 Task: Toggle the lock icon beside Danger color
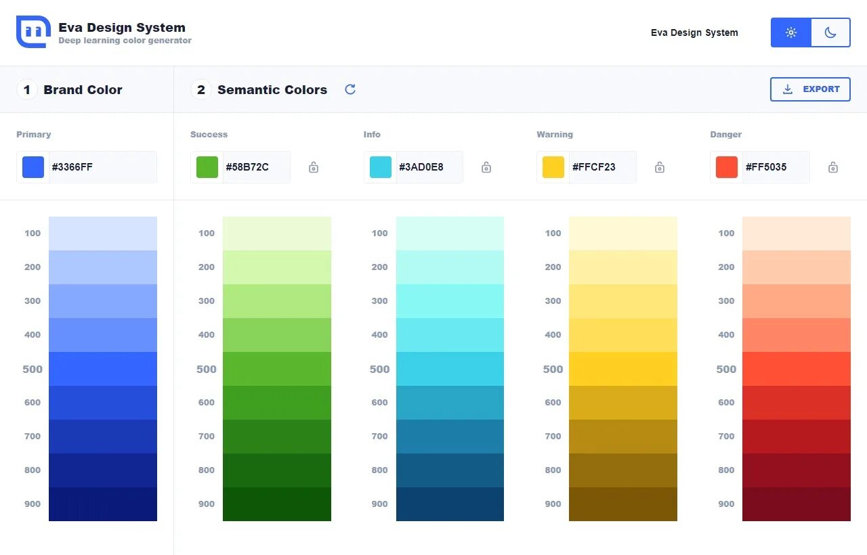click(x=833, y=167)
